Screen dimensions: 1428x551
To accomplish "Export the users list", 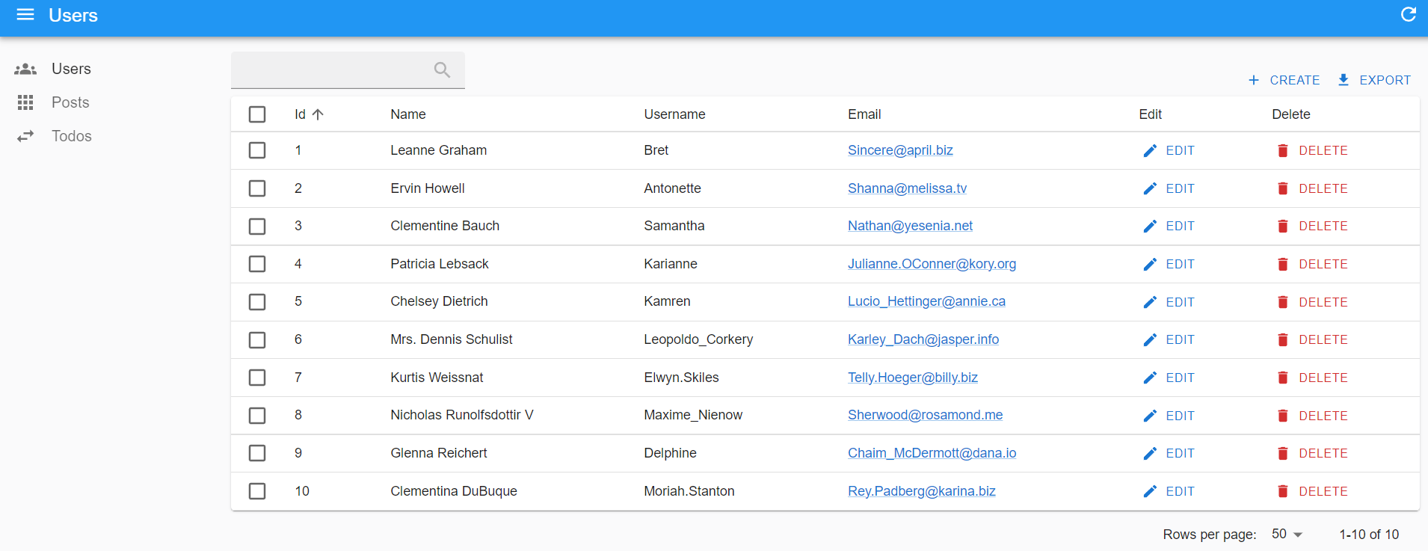I will click(1374, 80).
